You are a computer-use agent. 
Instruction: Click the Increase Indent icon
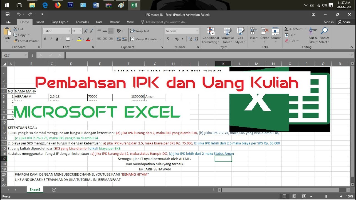(x=124, y=39)
